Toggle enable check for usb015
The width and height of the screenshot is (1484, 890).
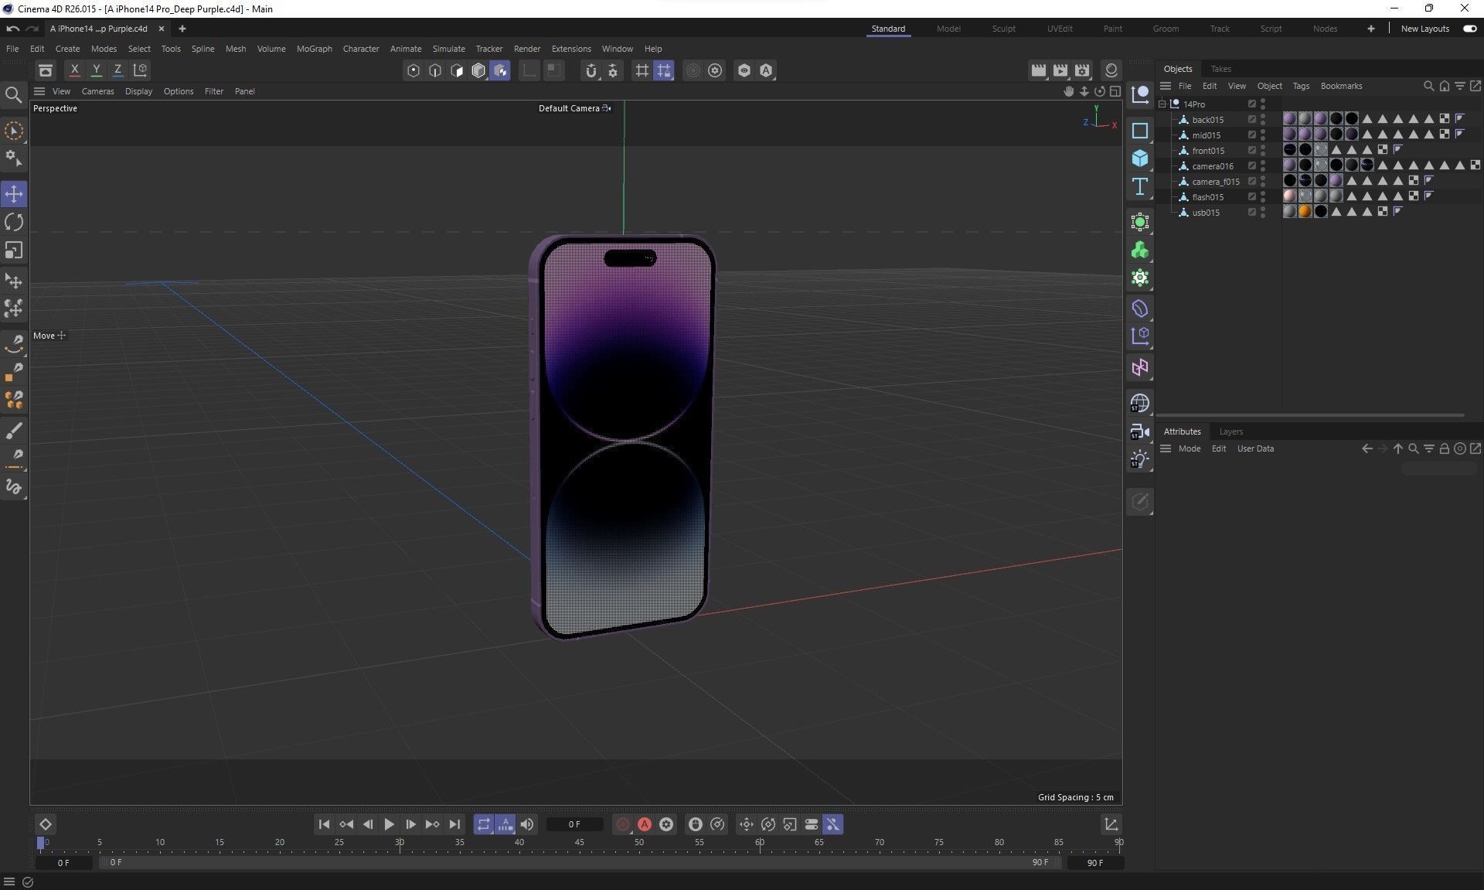tap(1252, 212)
